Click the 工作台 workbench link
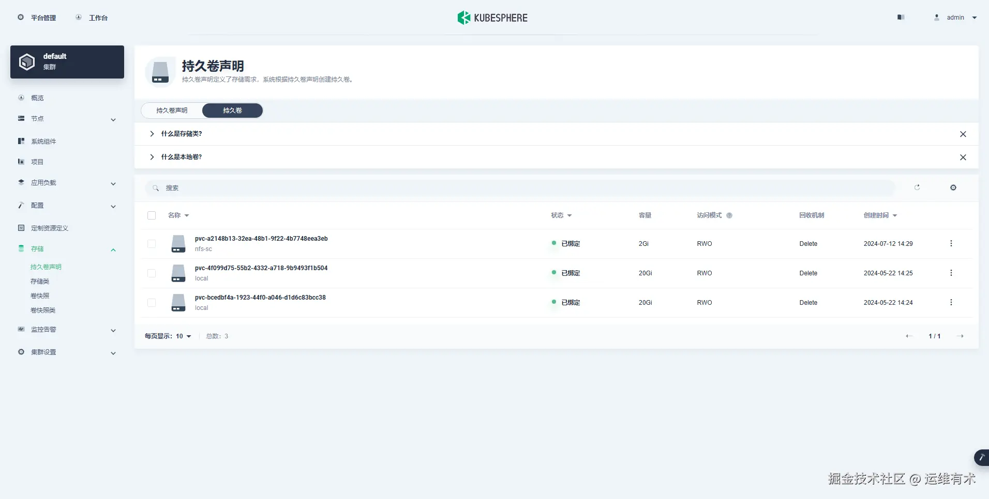 [x=98, y=18]
